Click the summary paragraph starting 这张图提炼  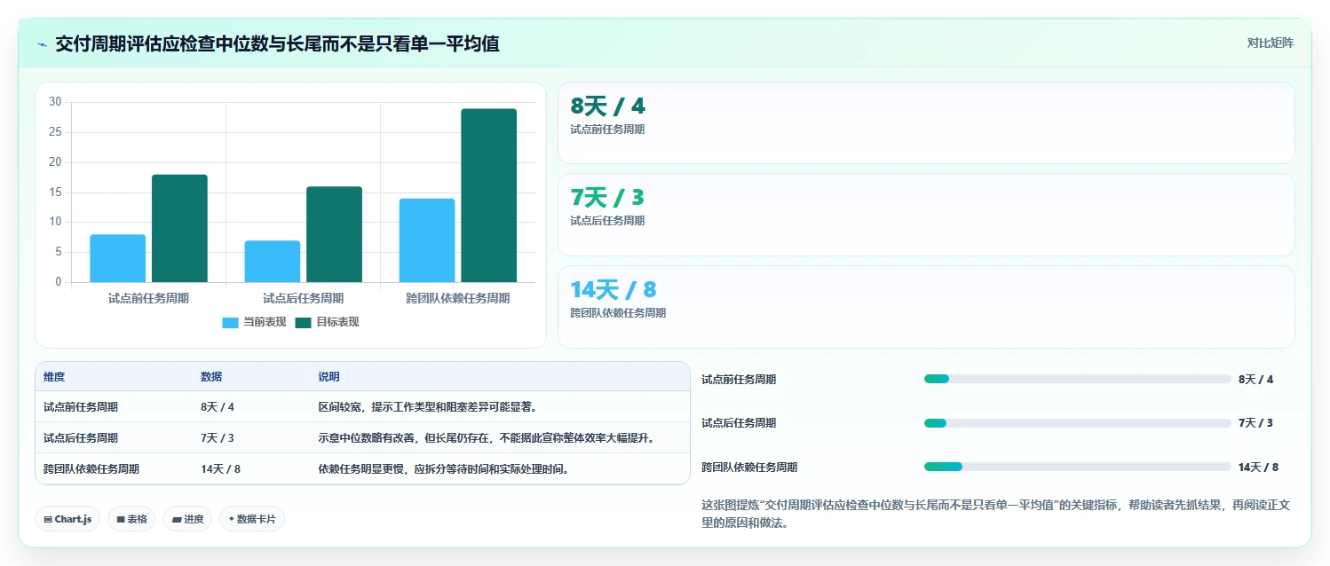[995, 514]
